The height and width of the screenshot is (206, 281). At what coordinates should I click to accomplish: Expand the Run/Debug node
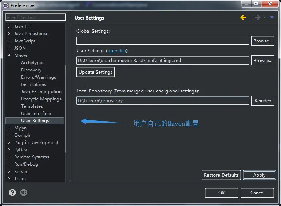(9, 164)
